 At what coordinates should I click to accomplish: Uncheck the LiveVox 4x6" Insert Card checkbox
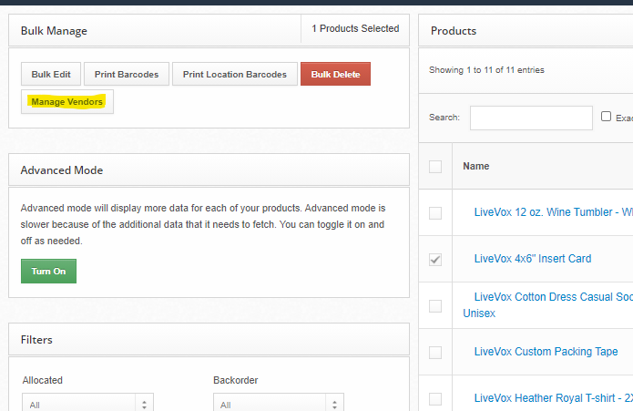[x=435, y=259]
